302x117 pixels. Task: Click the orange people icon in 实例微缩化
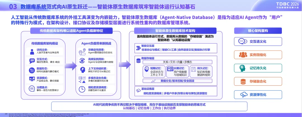tap(243, 55)
